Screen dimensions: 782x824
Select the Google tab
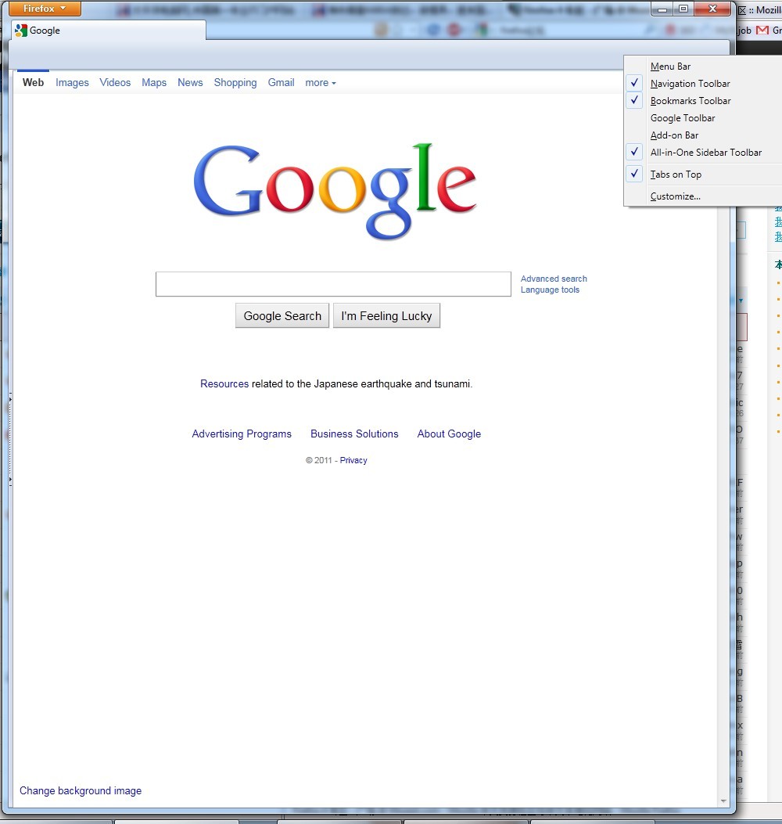(107, 31)
